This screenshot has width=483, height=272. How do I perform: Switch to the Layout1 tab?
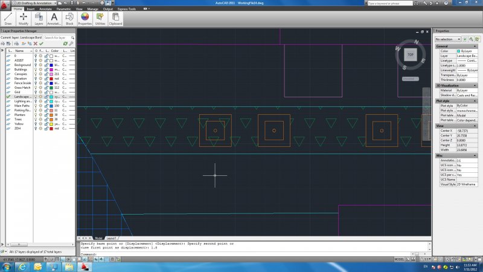(x=111, y=238)
